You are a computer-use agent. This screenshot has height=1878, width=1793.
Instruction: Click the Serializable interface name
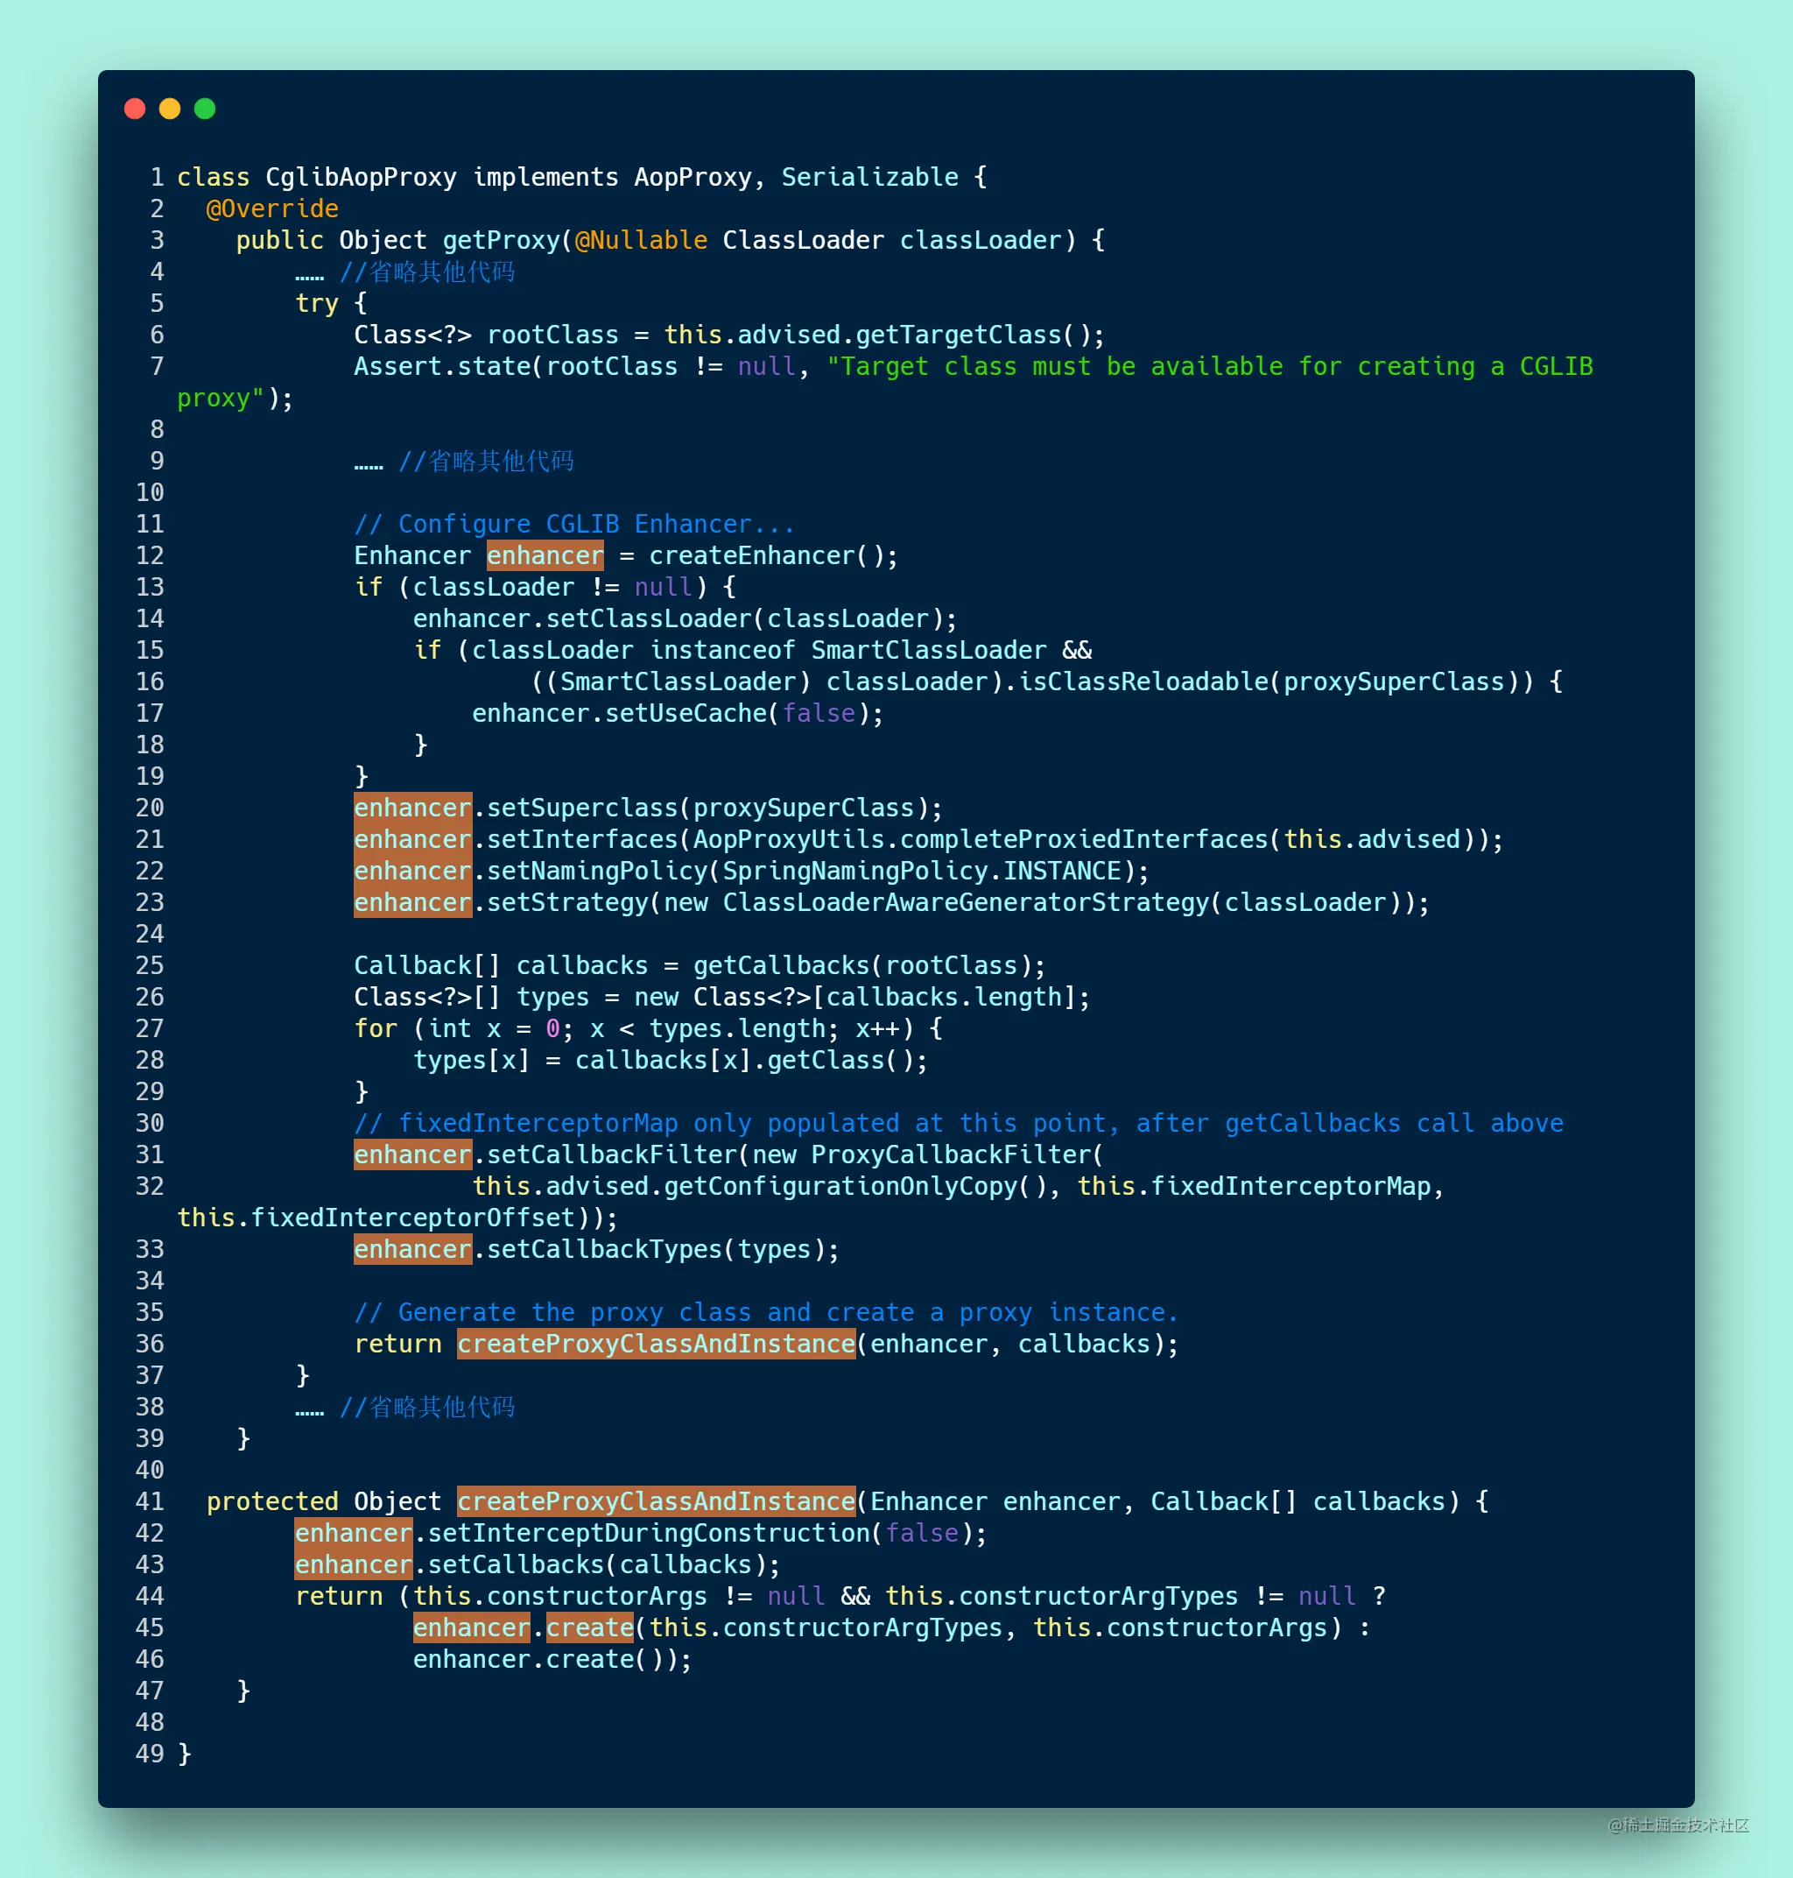click(x=869, y=177)
